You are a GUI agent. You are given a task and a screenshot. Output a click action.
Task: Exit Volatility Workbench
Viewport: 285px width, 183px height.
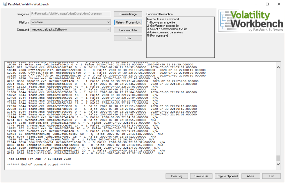click(x=271, y=176)
